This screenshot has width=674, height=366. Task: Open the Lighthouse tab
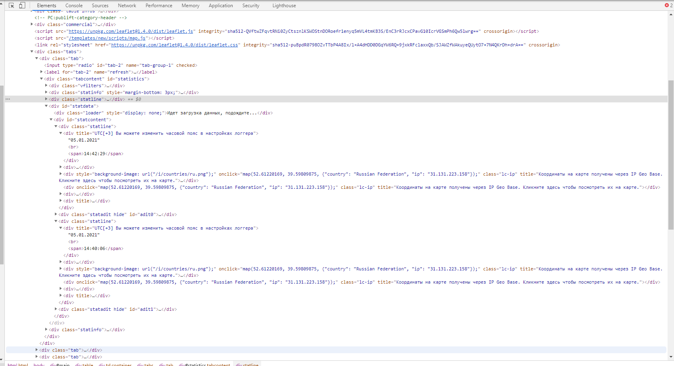pyautogui.click(x=284, y=6)
